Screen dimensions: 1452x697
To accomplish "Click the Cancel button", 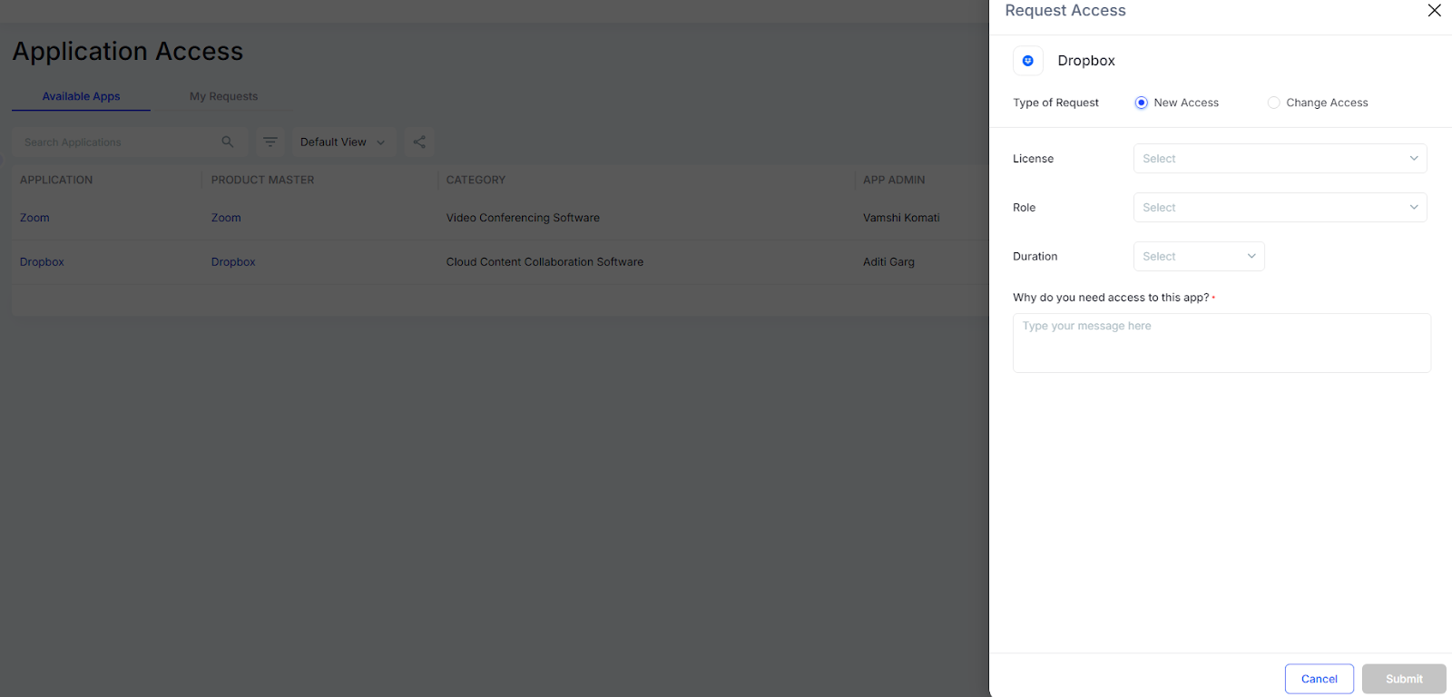I will tap(1320, 679).
